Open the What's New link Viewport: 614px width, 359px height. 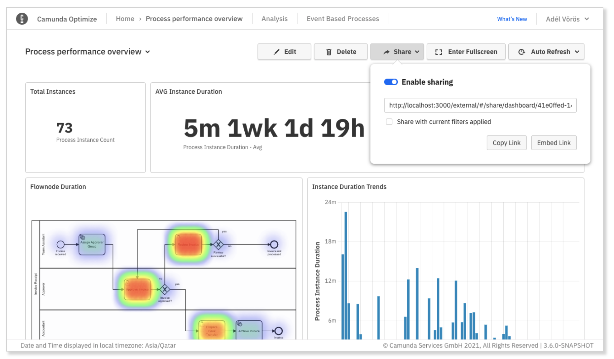(512, 19)
